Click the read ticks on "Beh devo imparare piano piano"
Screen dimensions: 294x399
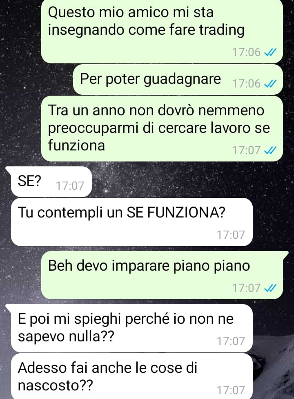click(x=270, y=288)
